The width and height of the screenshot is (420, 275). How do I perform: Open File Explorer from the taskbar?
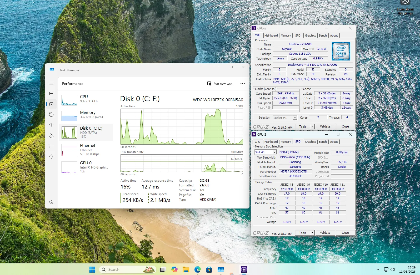[186, 269]
